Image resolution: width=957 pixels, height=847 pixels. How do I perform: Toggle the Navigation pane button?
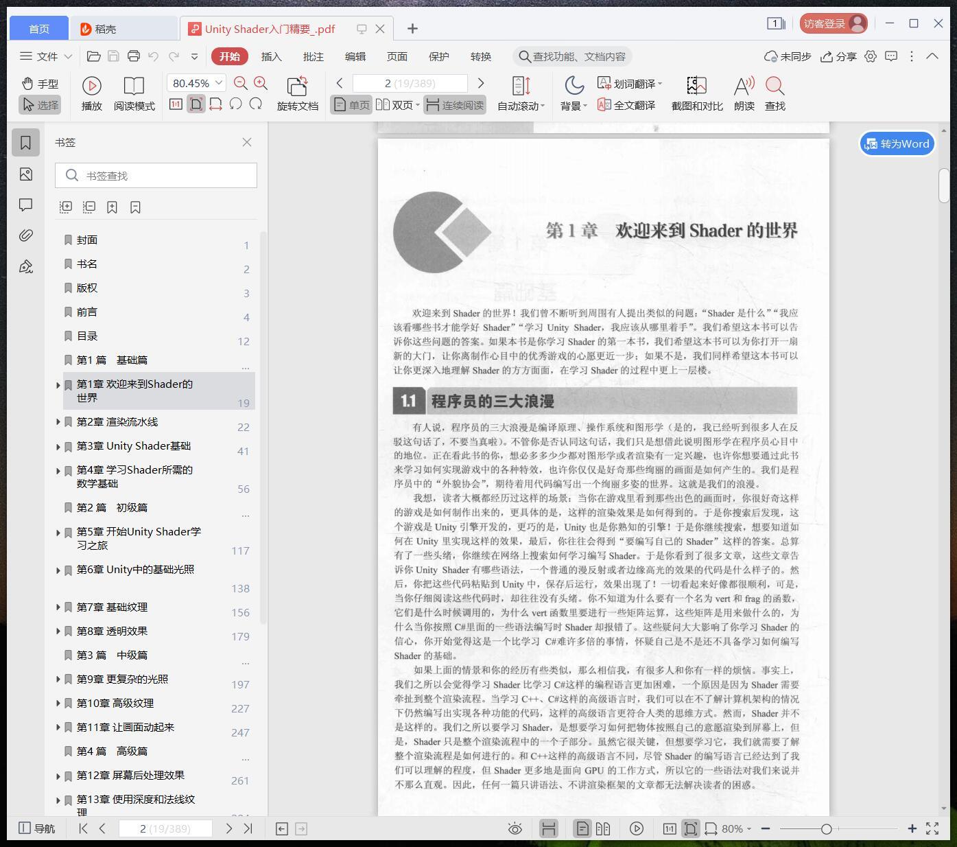[x=36, y=828]
